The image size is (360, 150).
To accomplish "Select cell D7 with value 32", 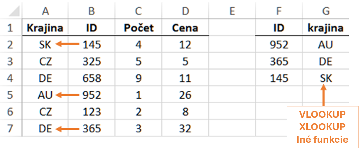I will [185, 129].
